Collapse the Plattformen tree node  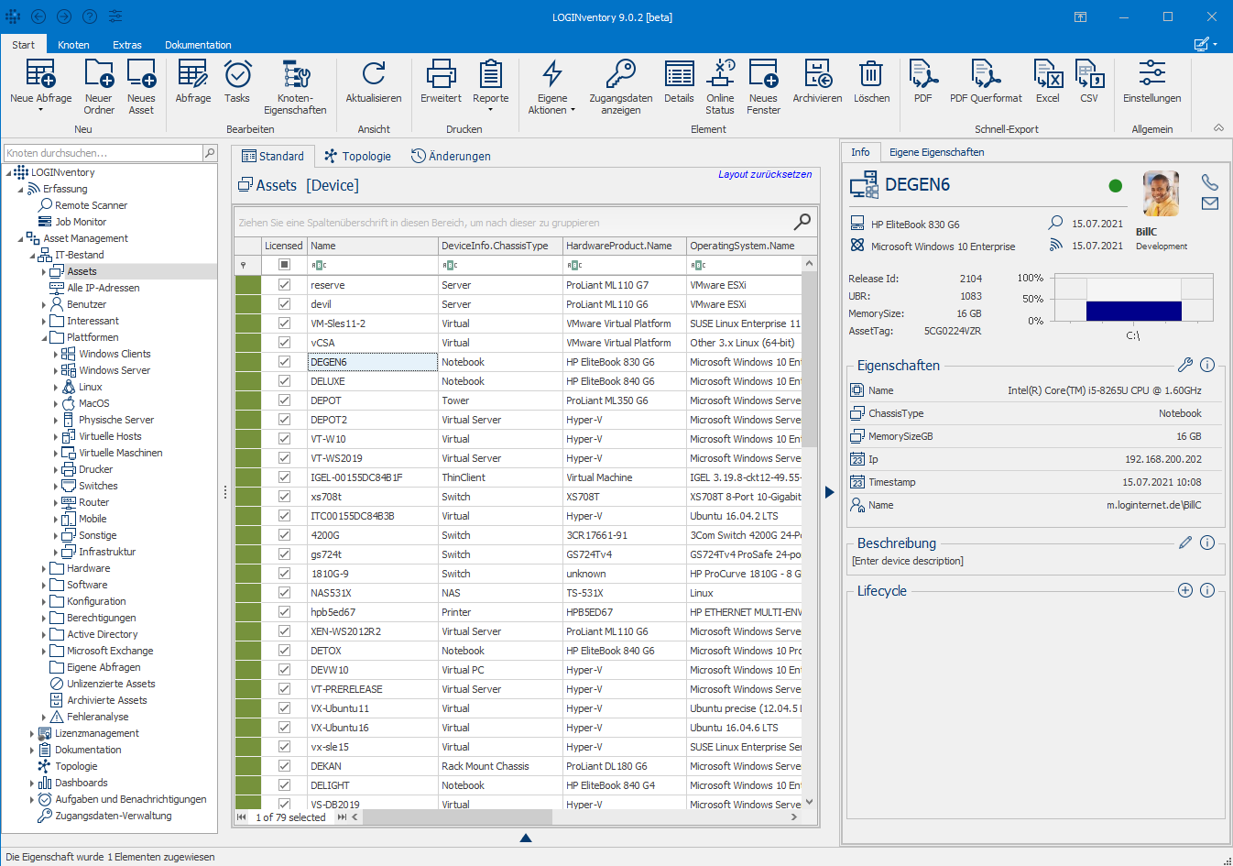click(44, 337)
